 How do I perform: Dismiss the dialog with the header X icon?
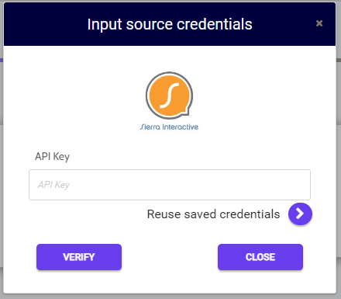319,23
